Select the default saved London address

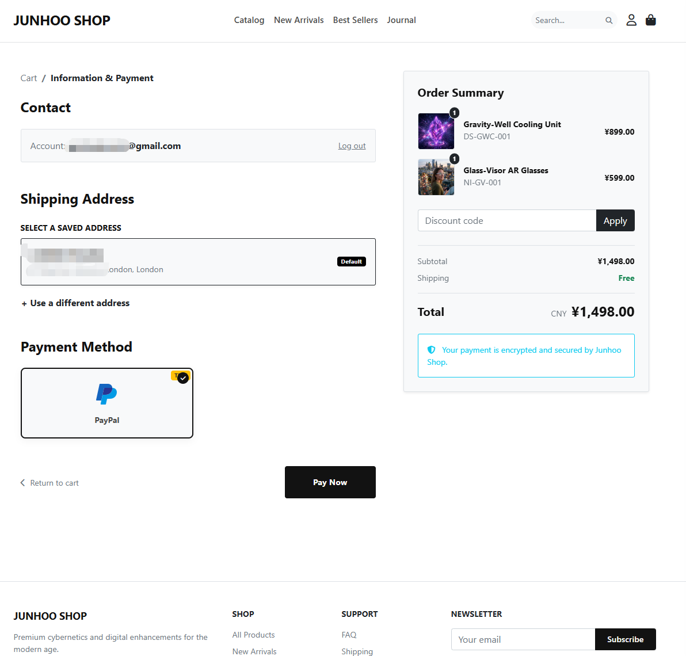[x=198, y=262]
